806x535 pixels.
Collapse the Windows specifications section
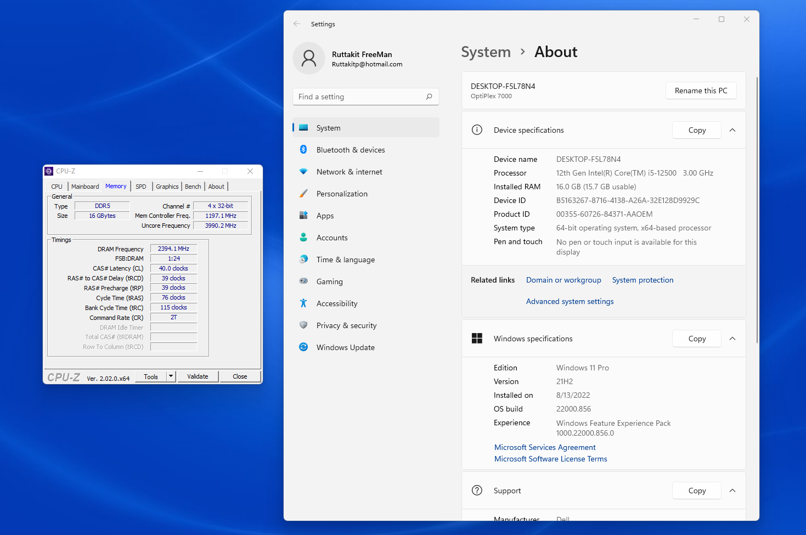732,339
